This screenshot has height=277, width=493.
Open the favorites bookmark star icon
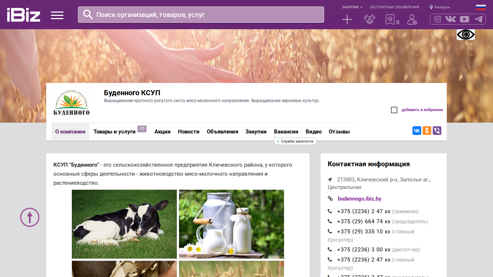(390, 19)
